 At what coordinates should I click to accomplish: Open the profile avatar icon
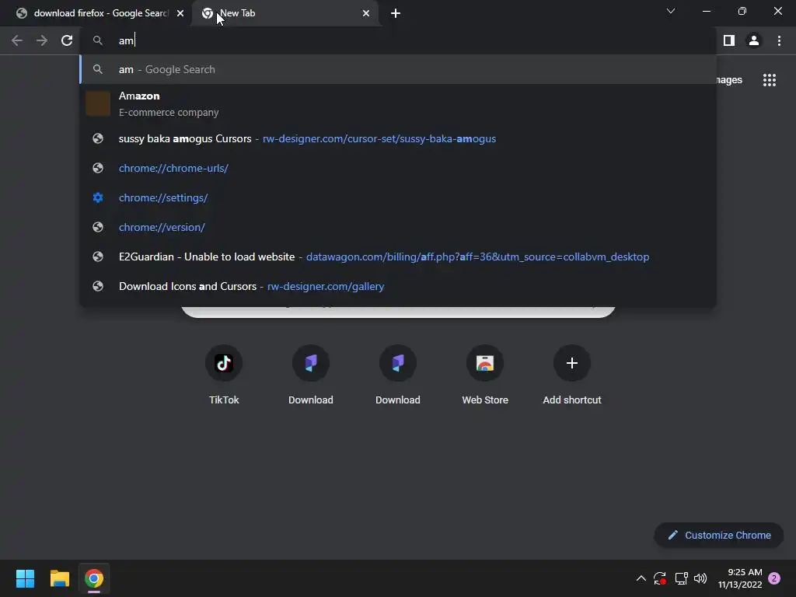click(x=754, y=40)
